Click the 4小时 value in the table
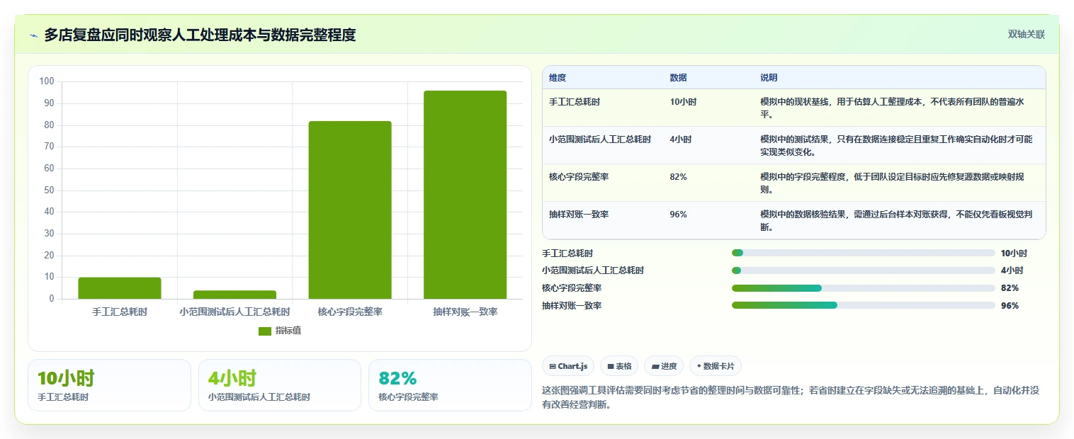This screenshot has width=1074, height=439. 681,139
